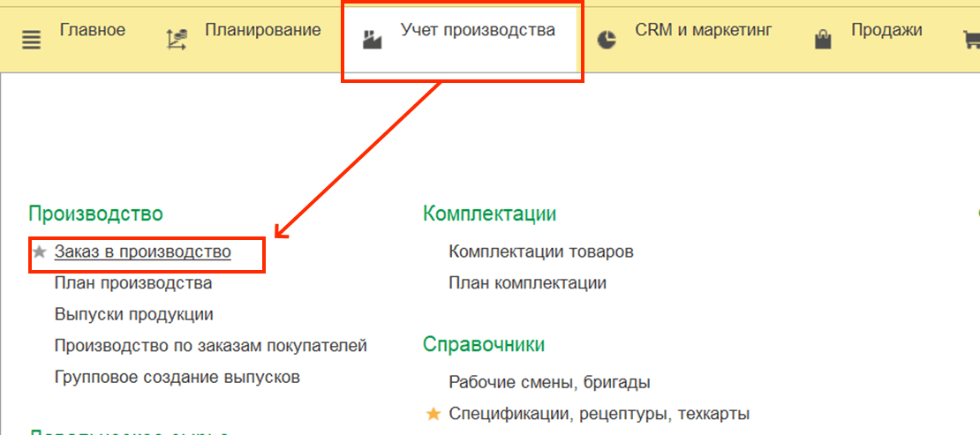Toggle the gray favorite star for Заказ в производство
Image resolution: width=980 pixels, height=435 pixels.
coord(39,252)
